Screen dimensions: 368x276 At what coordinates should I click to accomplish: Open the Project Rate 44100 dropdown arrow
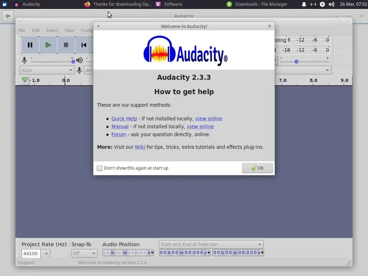tap(46, 253)
